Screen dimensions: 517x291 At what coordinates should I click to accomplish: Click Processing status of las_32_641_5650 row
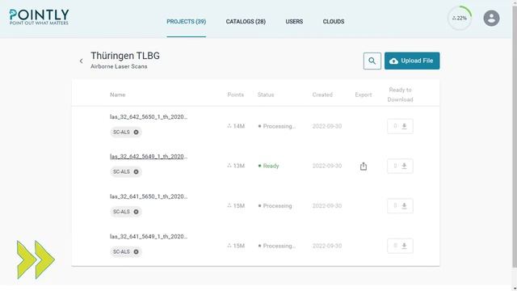(277, 206)
